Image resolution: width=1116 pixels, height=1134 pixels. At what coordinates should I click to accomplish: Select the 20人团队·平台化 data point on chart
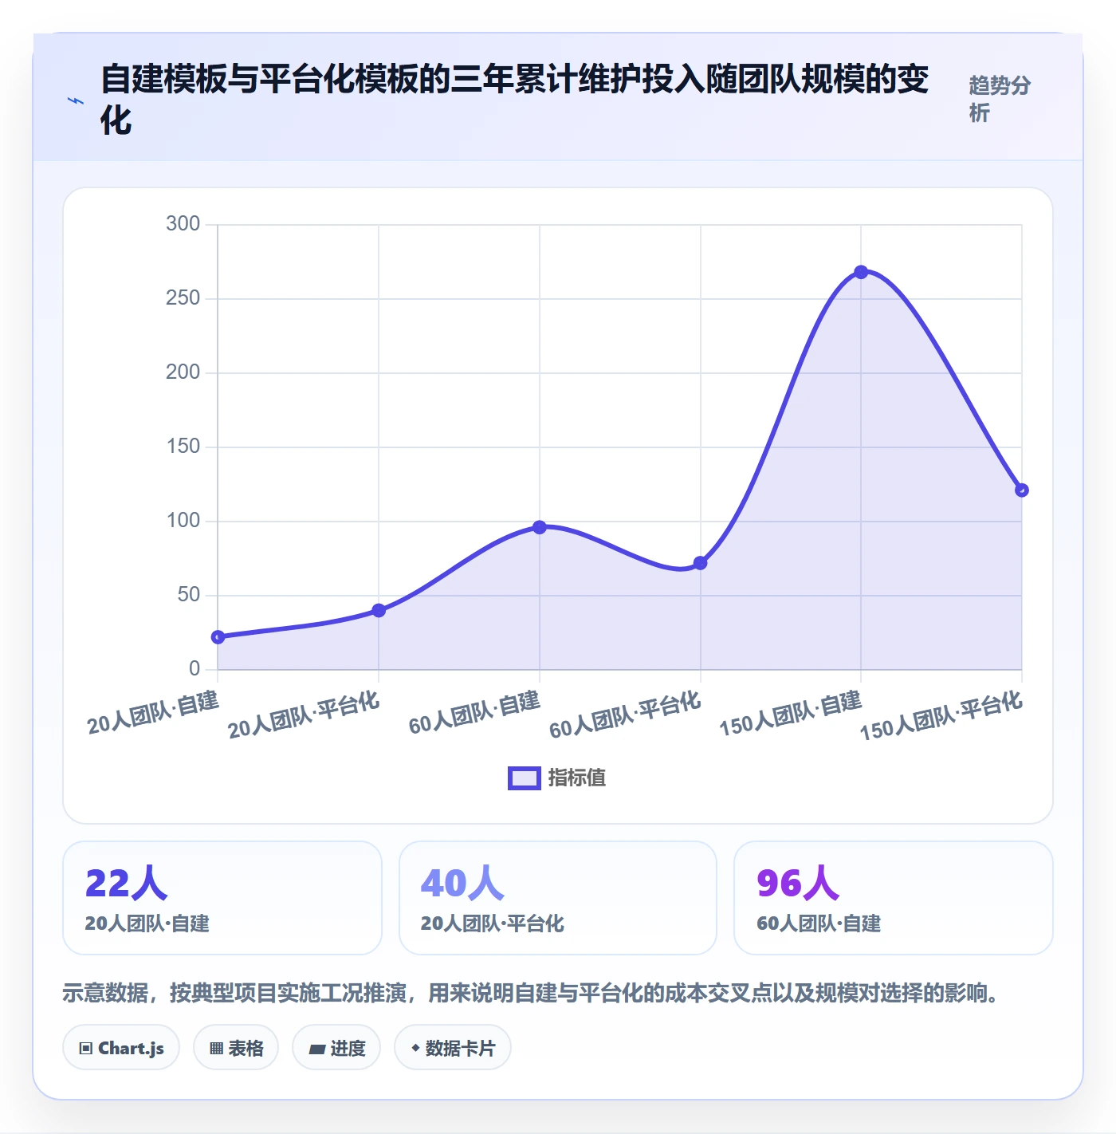tap(379, 610)
